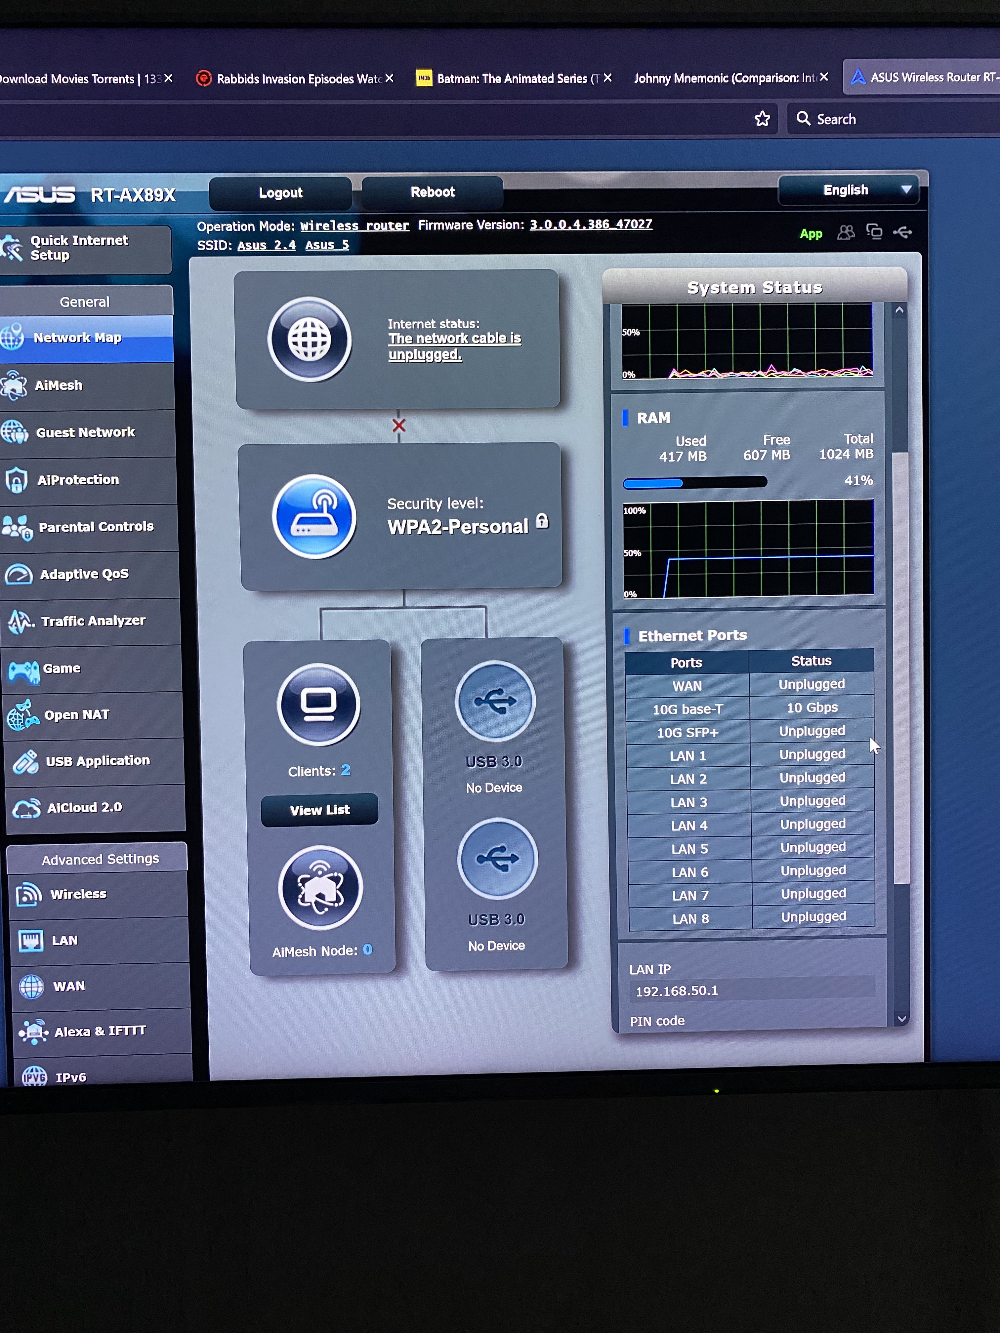Click View List button for clients

click(x=319, y=810)
